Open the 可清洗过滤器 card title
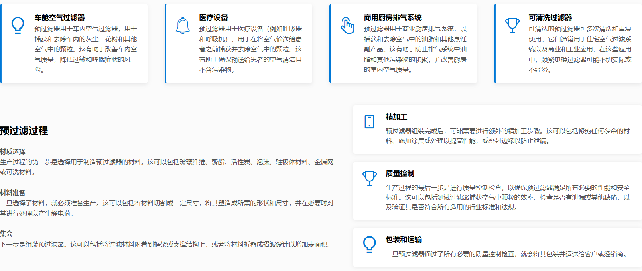The height and width of the screenshot is (271, 642). [x=550, y=18]
